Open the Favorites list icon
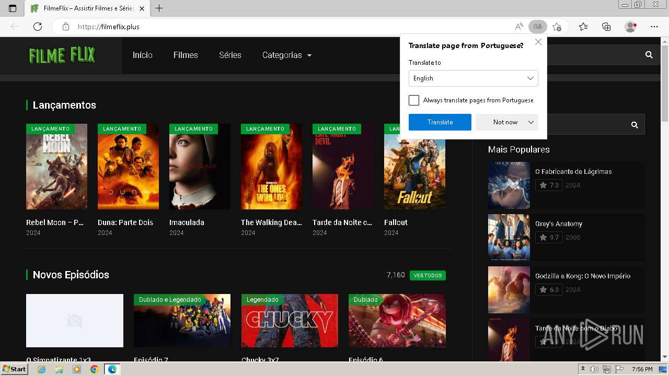Image resolution: width=669 pixels, height=376 pixels. click(x=583, y=27)
